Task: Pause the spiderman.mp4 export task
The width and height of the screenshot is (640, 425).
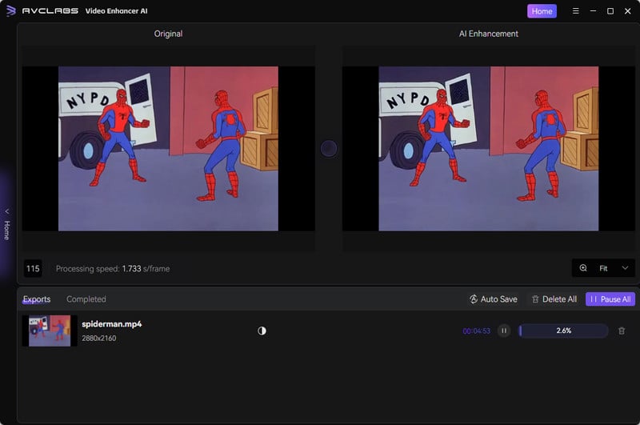Action: 504,331
